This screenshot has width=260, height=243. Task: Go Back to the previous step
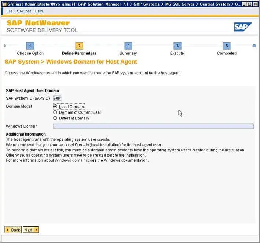click(x=13, y=230)
